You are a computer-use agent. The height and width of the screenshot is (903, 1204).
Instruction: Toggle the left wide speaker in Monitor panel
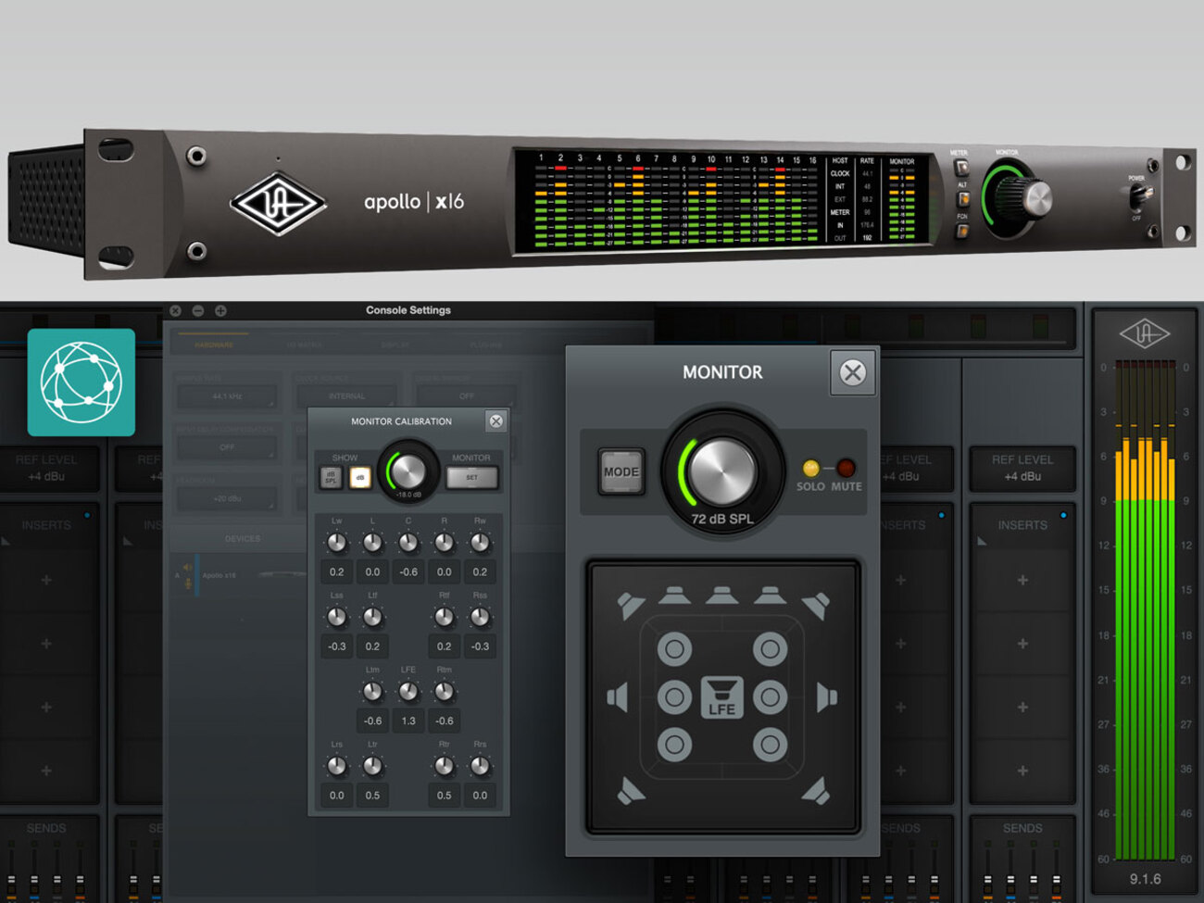(x=632, y=606)
